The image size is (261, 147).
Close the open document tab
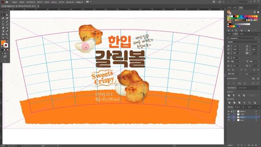[38, 6]
